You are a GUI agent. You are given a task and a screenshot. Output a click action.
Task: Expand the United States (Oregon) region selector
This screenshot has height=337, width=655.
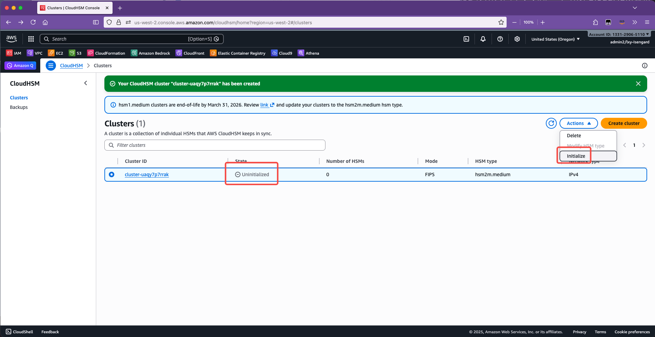pyautogui.click(x=555, y=39)
